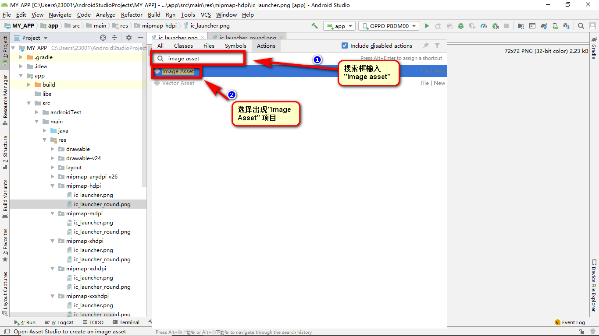Switch to Symbols tab in search popup
The image size is (599, 336).
pos(235,45)
